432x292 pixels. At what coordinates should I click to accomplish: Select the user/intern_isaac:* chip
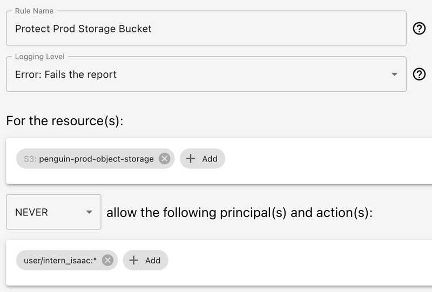click(59, 260)
